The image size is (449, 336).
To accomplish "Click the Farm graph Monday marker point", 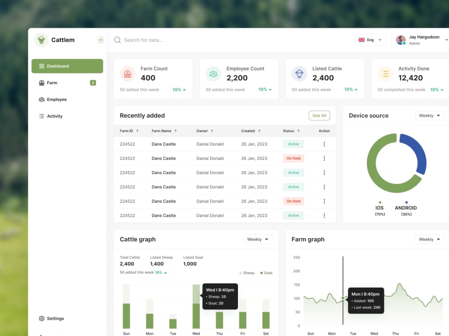I will pos(343,298).
